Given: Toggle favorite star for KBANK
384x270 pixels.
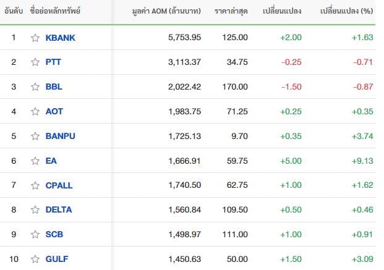Looking at the screenshot, I should point(35,38).
